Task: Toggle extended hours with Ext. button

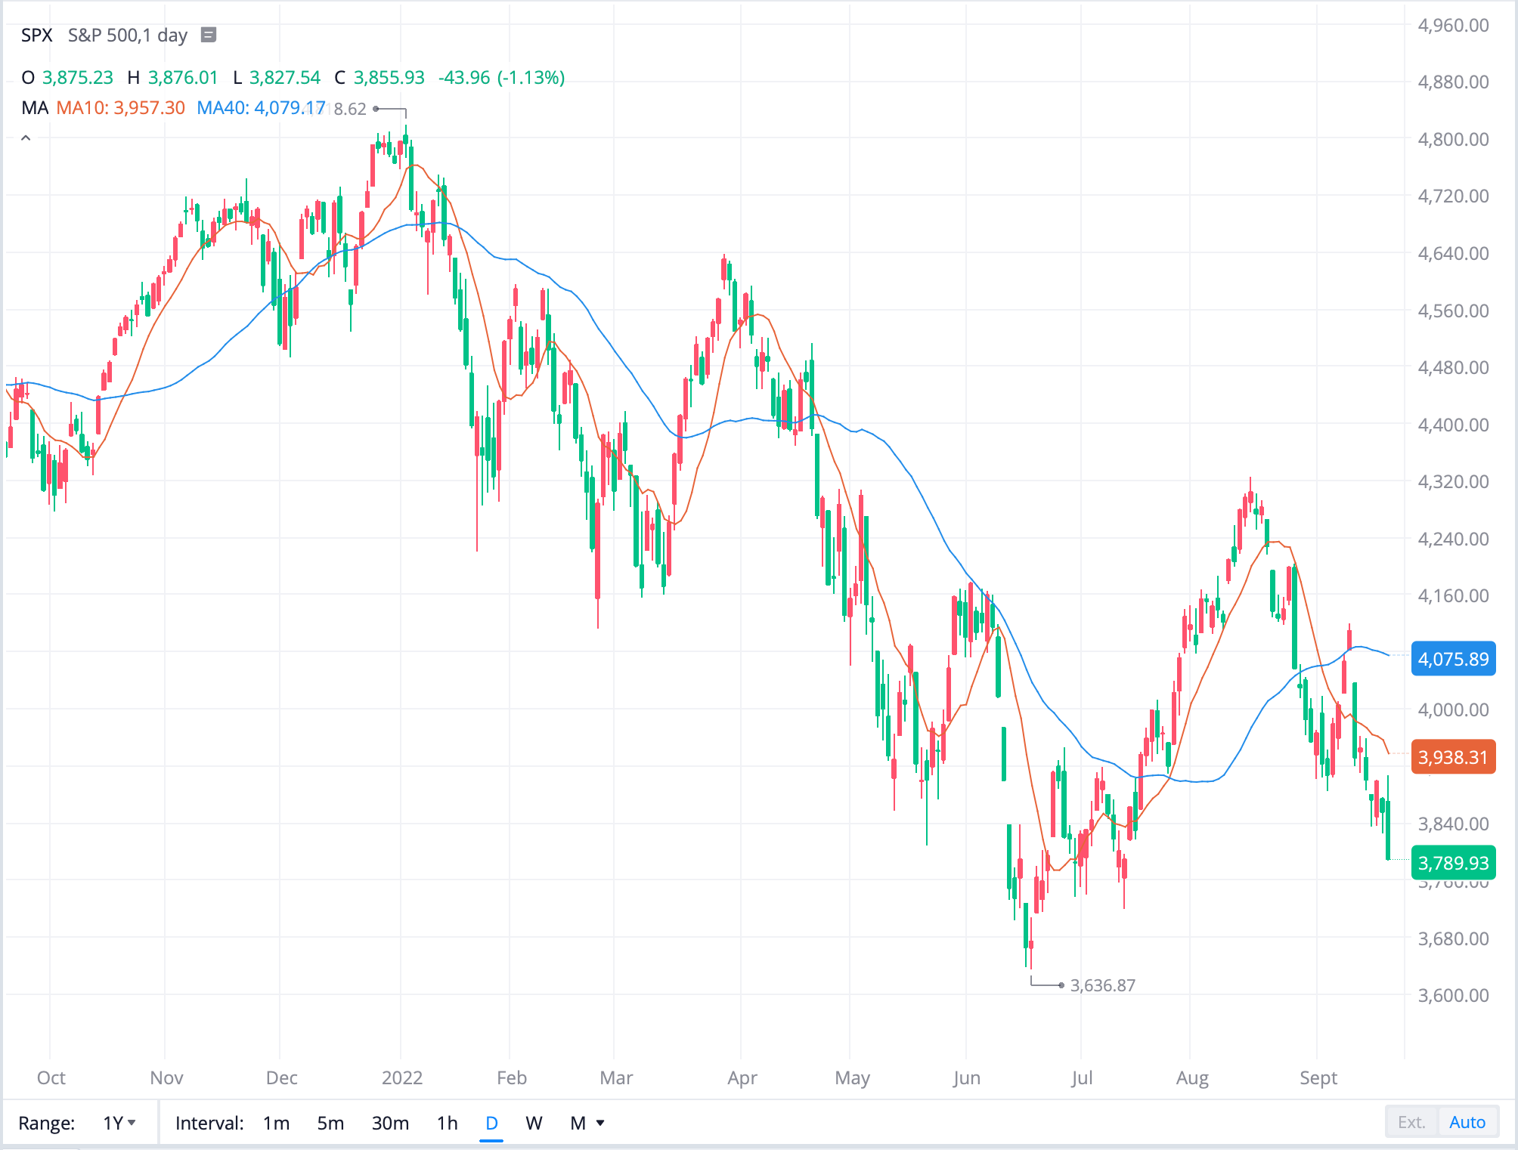Action: pyautogui.click(x=1411, y=1122)
